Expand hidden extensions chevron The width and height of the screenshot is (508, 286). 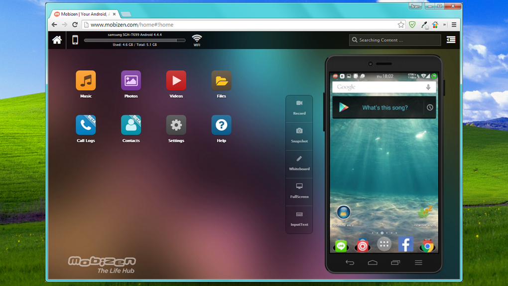pos(444,24)
